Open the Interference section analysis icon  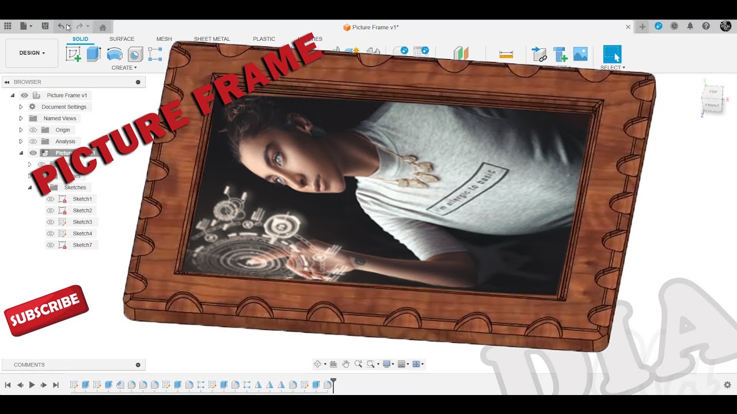click(x=461, y=53)
